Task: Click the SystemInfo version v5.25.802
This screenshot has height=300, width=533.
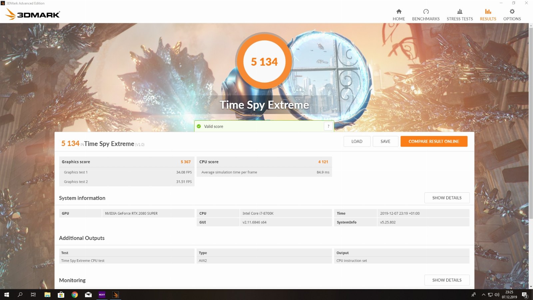Action: point(388,222)
